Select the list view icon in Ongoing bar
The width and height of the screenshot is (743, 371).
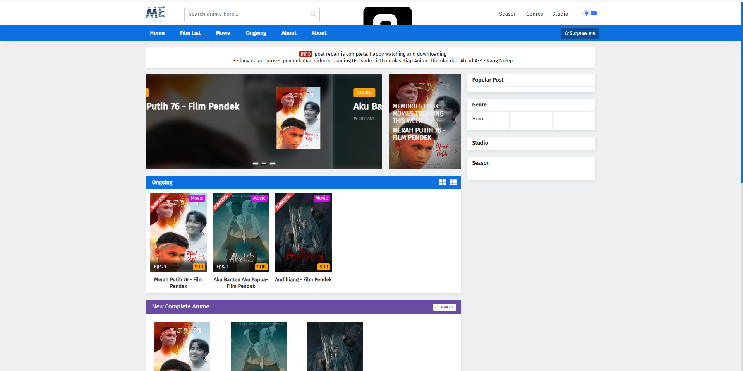pos(453,182)
